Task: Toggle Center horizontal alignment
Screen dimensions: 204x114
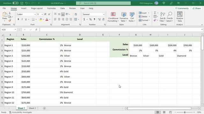Action: [59, 19]
